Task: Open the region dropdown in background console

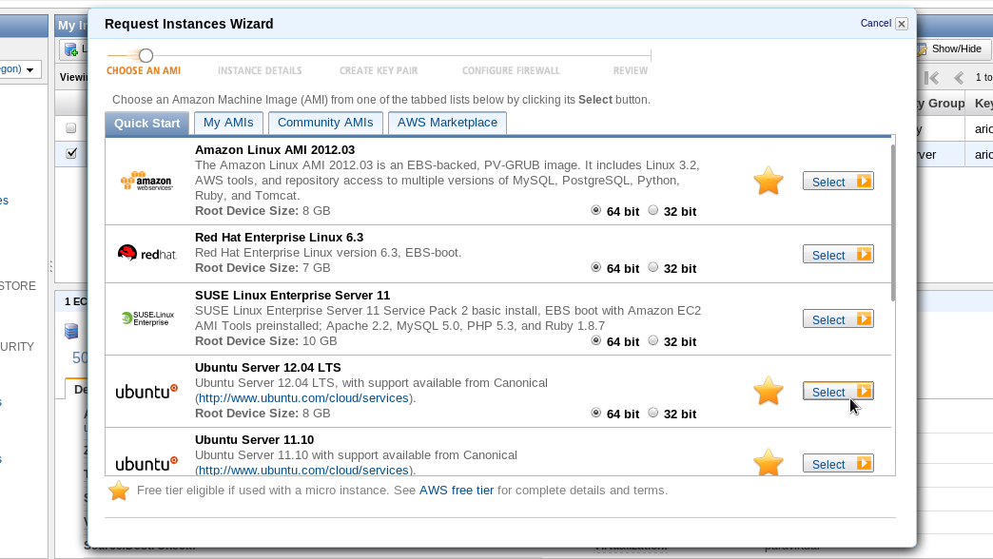Action: (19, 69)
